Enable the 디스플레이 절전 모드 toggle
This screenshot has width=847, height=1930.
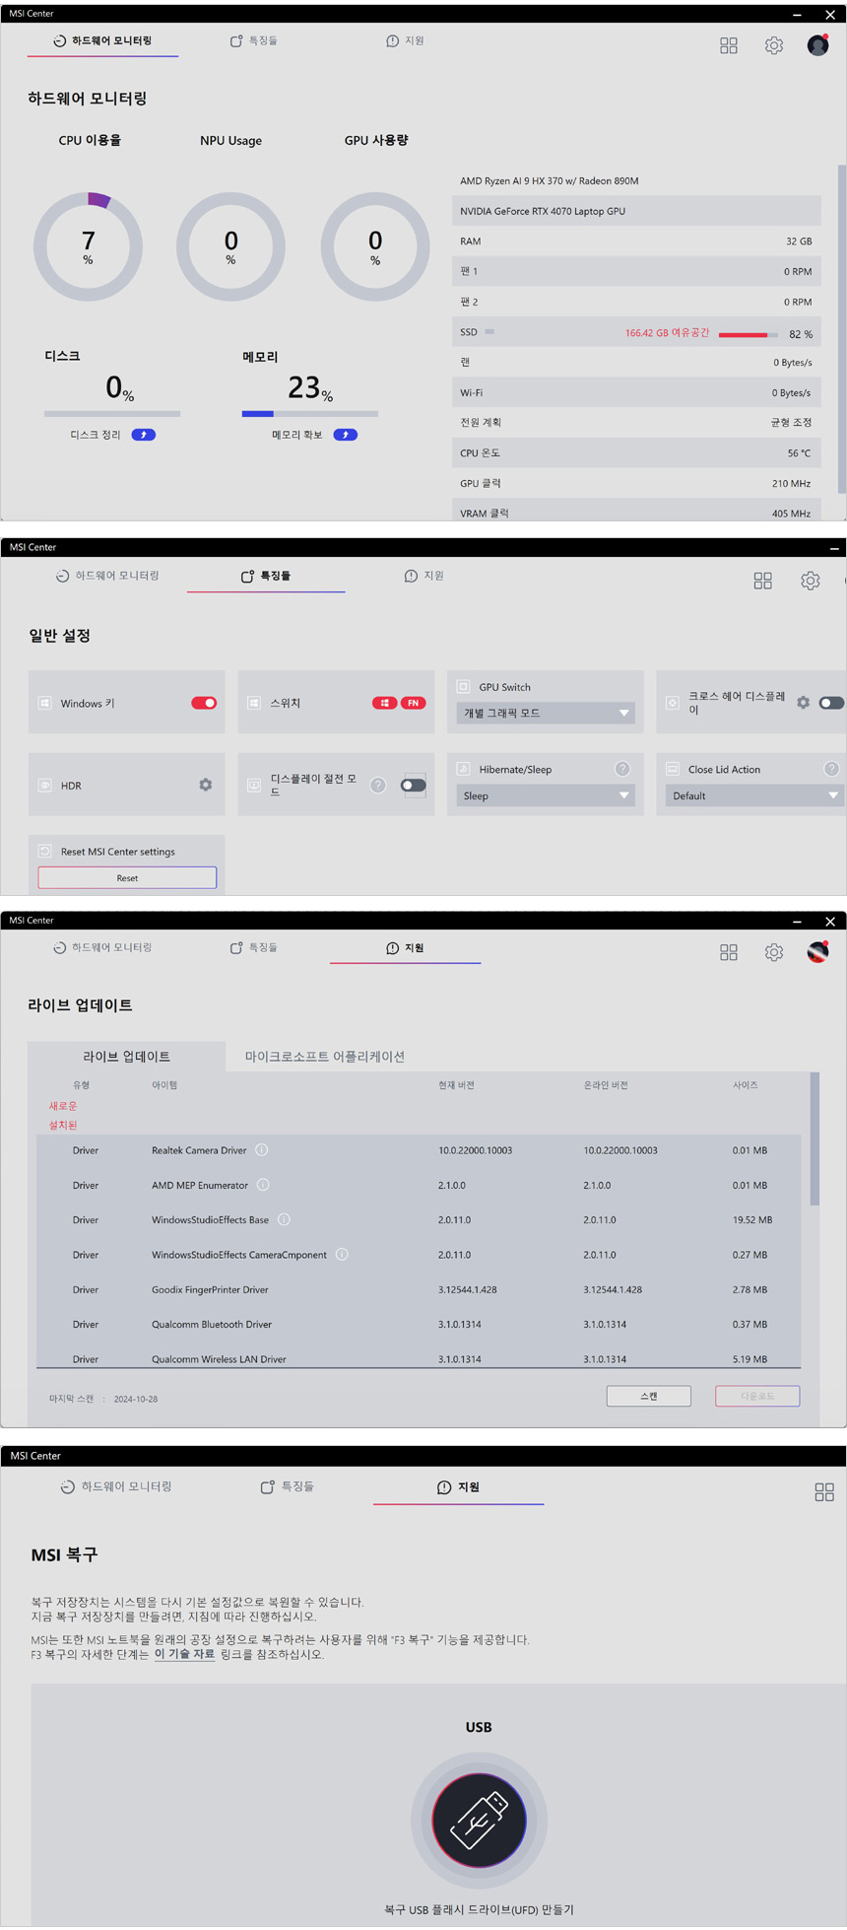pyautogui.click(x=414, y=786)
